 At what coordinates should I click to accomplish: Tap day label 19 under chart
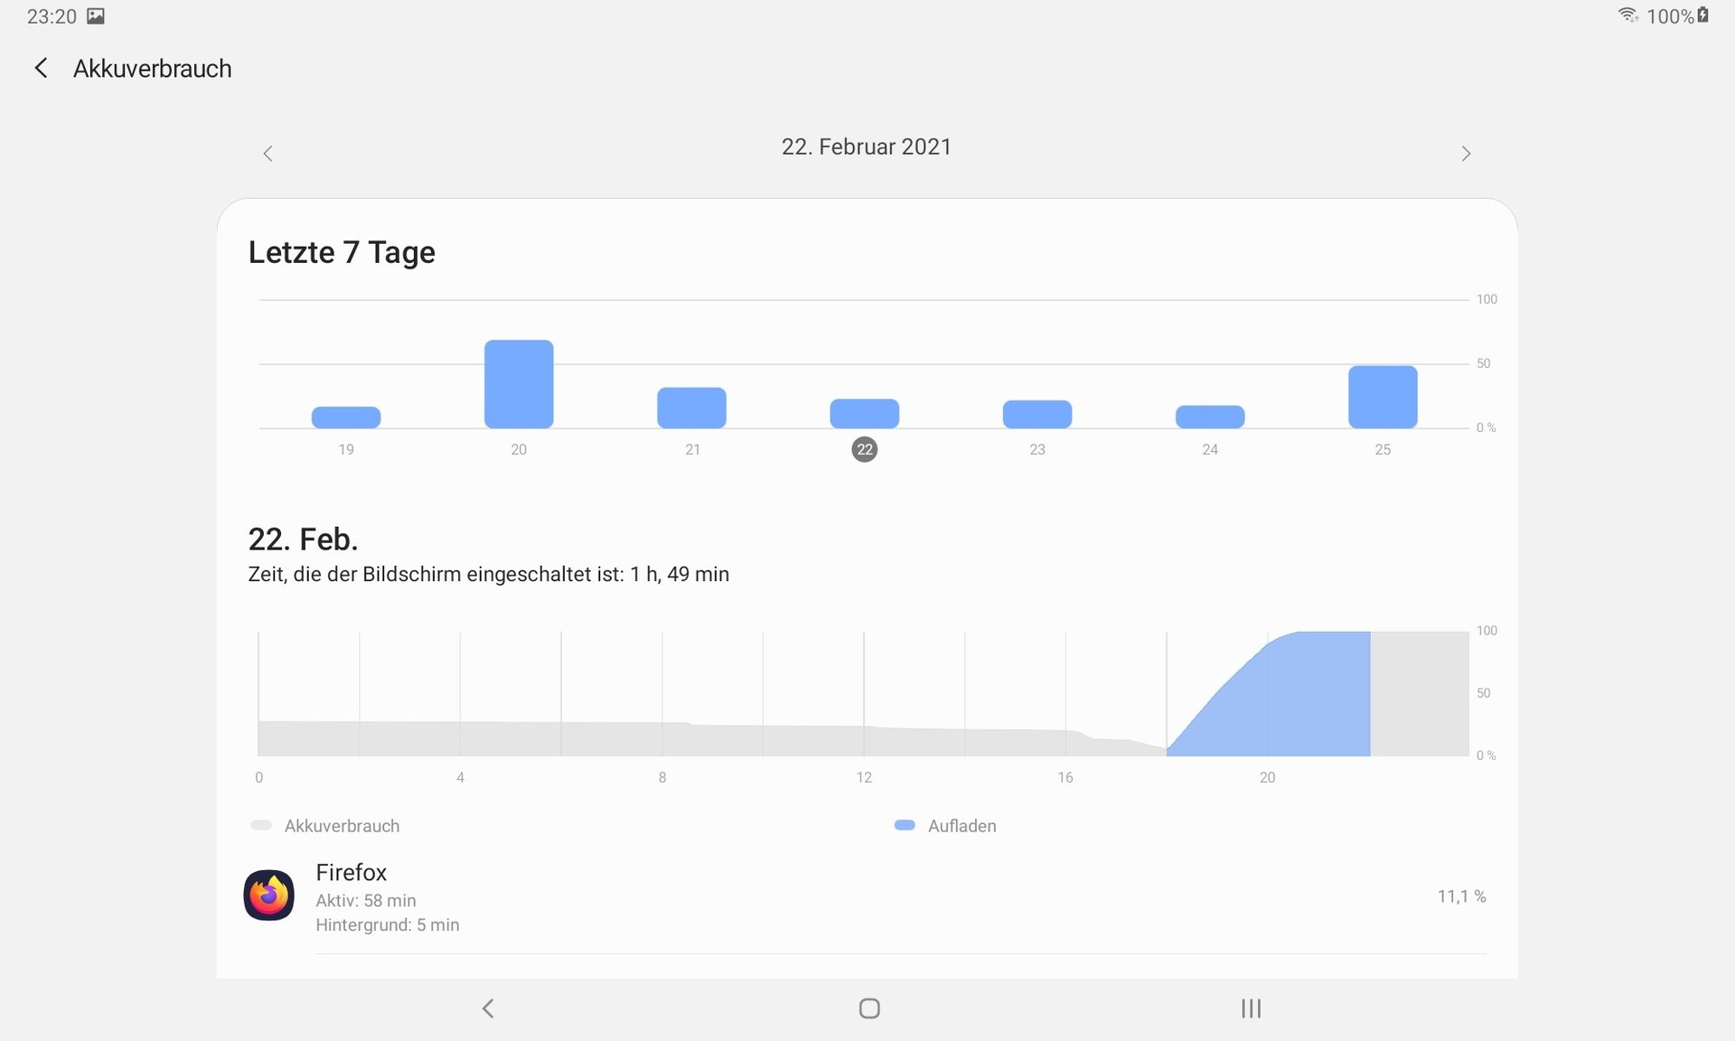tap(346, 449)
